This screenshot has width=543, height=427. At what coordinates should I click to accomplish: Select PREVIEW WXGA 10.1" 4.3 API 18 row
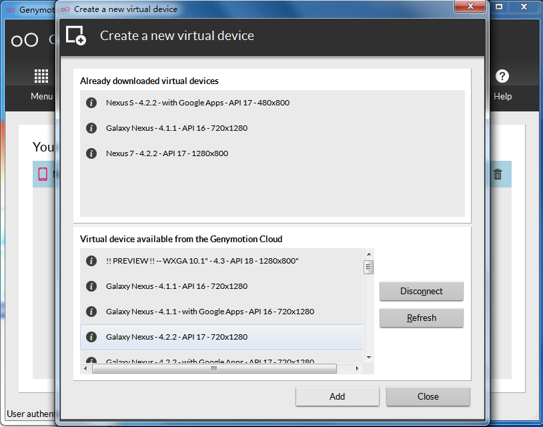[x=221, y=261]
